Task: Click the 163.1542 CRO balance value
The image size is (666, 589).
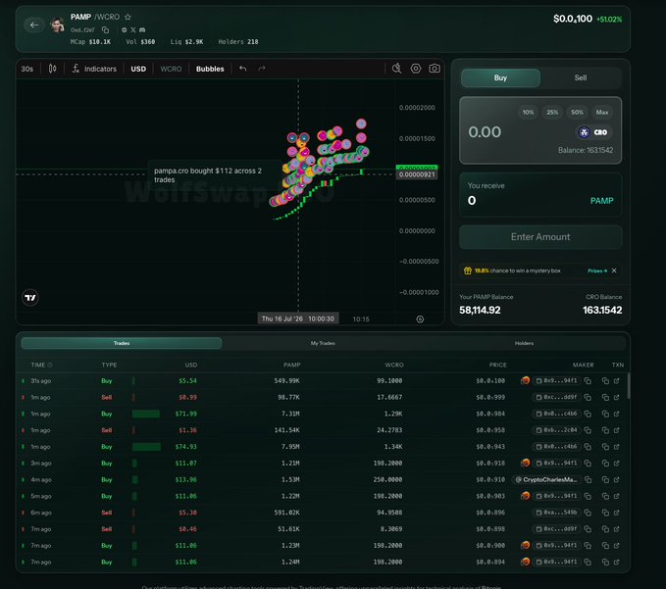Action: [x=602, y=311]
